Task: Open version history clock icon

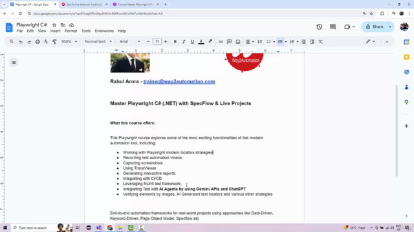Action: coord(319,27)
